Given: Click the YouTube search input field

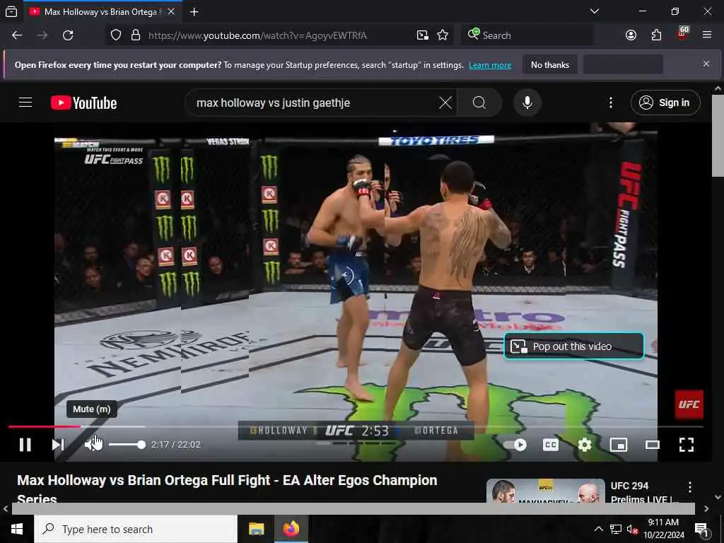Looking at the screenshot, I should click(314, 103).
